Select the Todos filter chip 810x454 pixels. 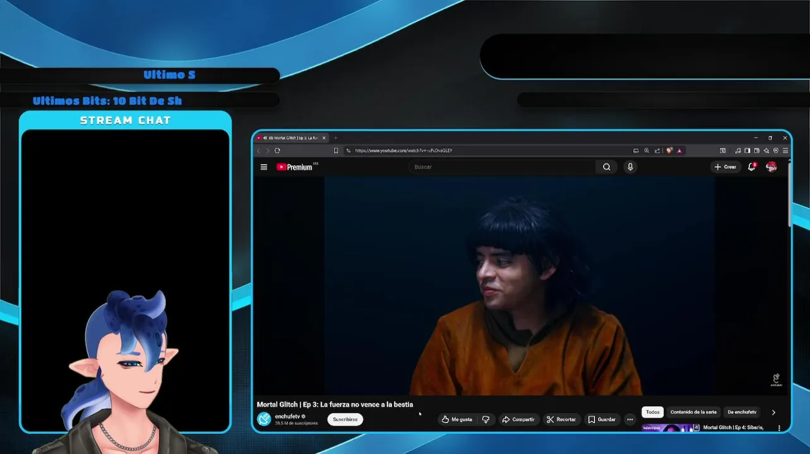(x=653, y=412)
